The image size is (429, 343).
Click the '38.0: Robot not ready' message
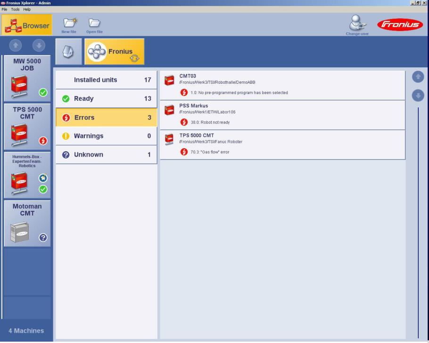pyautogui.click(x=210, y=122)
